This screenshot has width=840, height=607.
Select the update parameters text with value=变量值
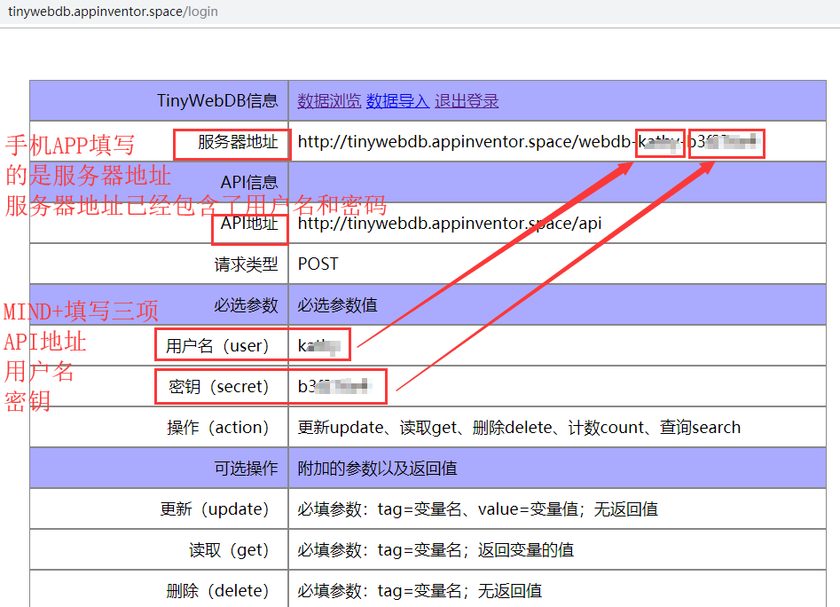[x=477, y=509]
